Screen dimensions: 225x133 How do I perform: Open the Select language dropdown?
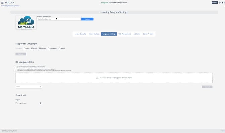pos(29,87)
